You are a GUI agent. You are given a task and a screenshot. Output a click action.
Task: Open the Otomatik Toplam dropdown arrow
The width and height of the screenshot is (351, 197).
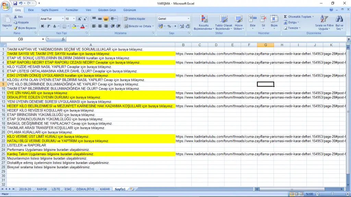(x=313, y=17)
